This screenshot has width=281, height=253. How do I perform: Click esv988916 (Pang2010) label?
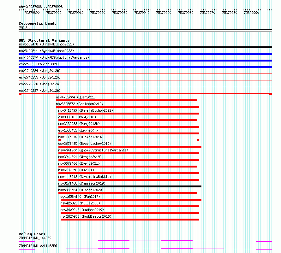coord(77,117)
